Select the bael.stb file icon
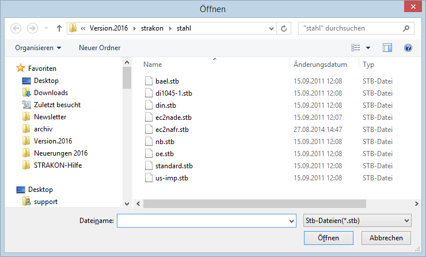The height and width of the screenshot is (257, 426). coord(149,81)
